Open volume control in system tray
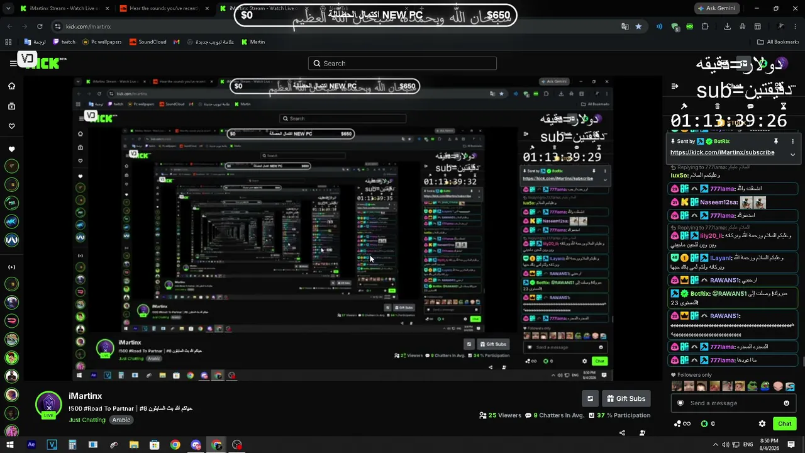This screenshot has height=453, width=805. [x=726, y=445]
